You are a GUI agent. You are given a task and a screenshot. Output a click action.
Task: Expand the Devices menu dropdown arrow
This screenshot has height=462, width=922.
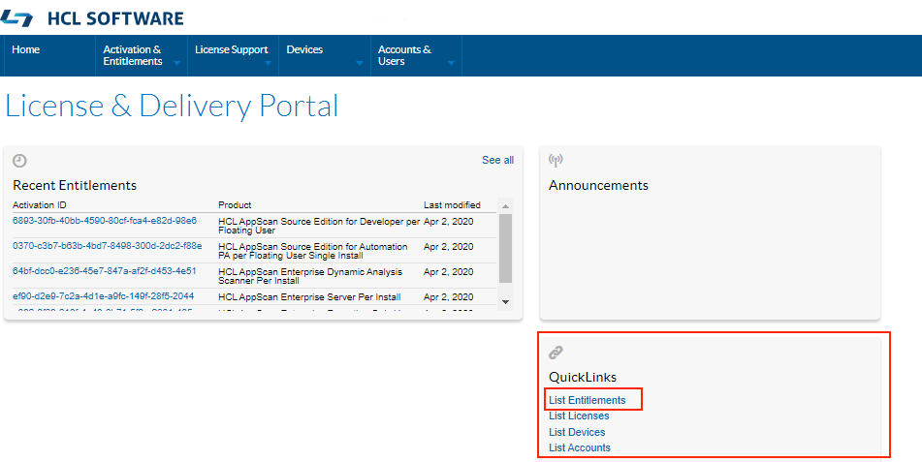[360, 63]
